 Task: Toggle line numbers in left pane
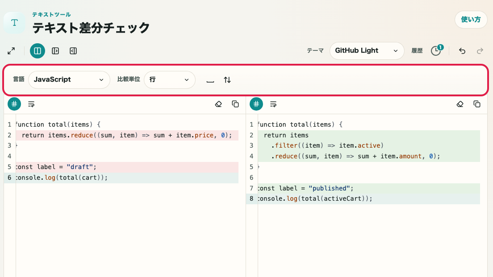[x=14, y=104]
